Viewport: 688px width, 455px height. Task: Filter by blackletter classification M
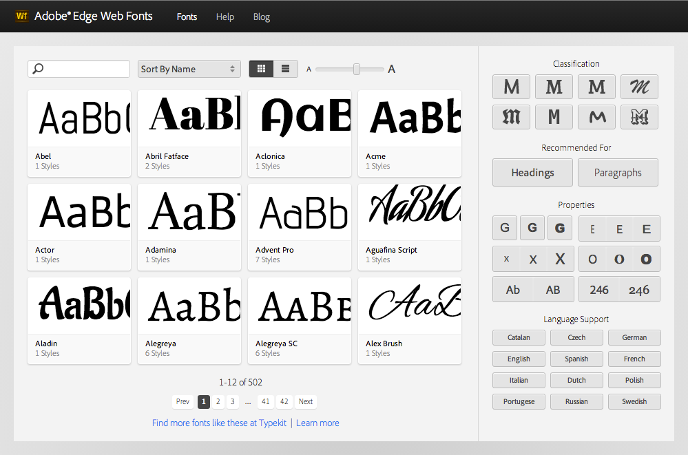511,117
